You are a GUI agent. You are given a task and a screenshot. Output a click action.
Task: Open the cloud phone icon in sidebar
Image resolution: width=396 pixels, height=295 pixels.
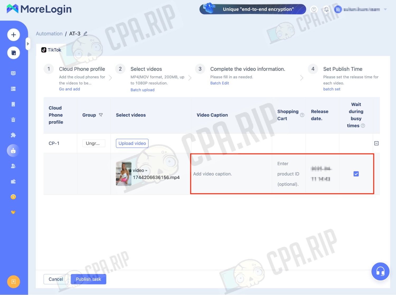(x=13, y=104)
